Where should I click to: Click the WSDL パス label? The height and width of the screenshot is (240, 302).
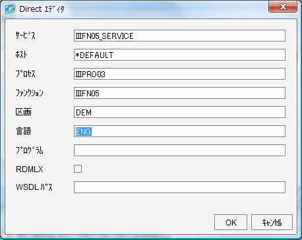pos(34,187)
